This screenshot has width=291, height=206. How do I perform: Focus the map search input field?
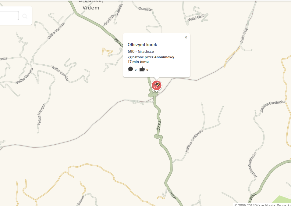pos(9,16)
